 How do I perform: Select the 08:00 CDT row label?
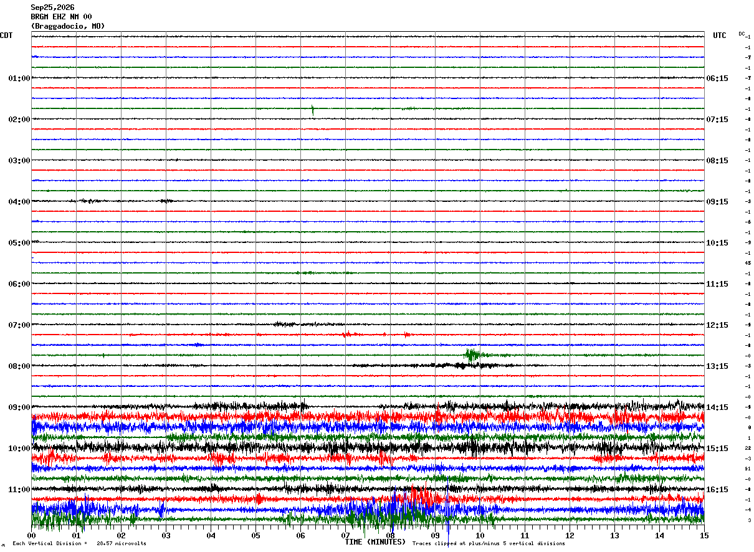(x=19, y=366)
